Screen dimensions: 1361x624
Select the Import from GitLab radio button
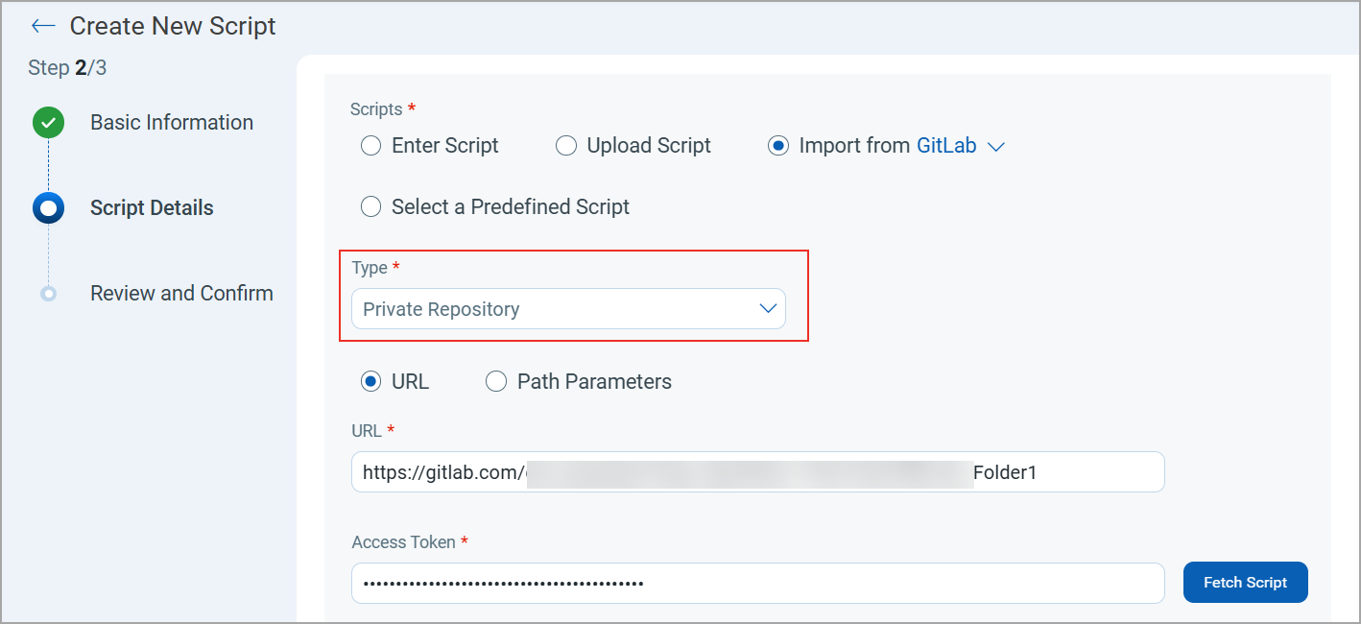click(778, 146)
